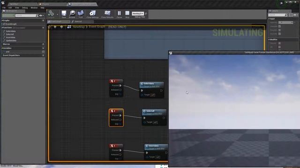Add a new variable with plus
The image size is (300, 168).
tap(43, 48)
